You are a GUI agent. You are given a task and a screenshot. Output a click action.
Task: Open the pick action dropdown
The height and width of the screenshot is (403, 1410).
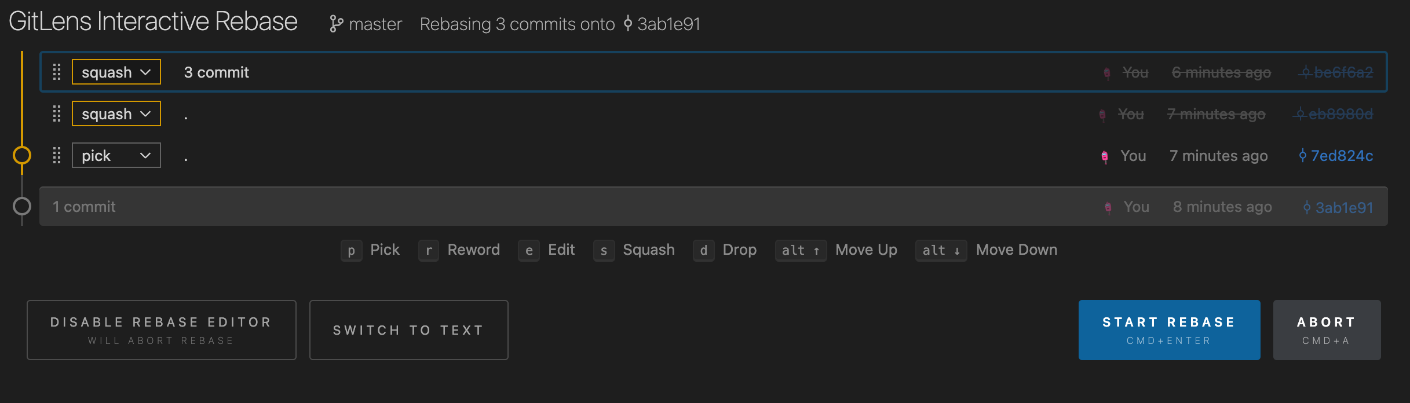click(x=116, y=156)
